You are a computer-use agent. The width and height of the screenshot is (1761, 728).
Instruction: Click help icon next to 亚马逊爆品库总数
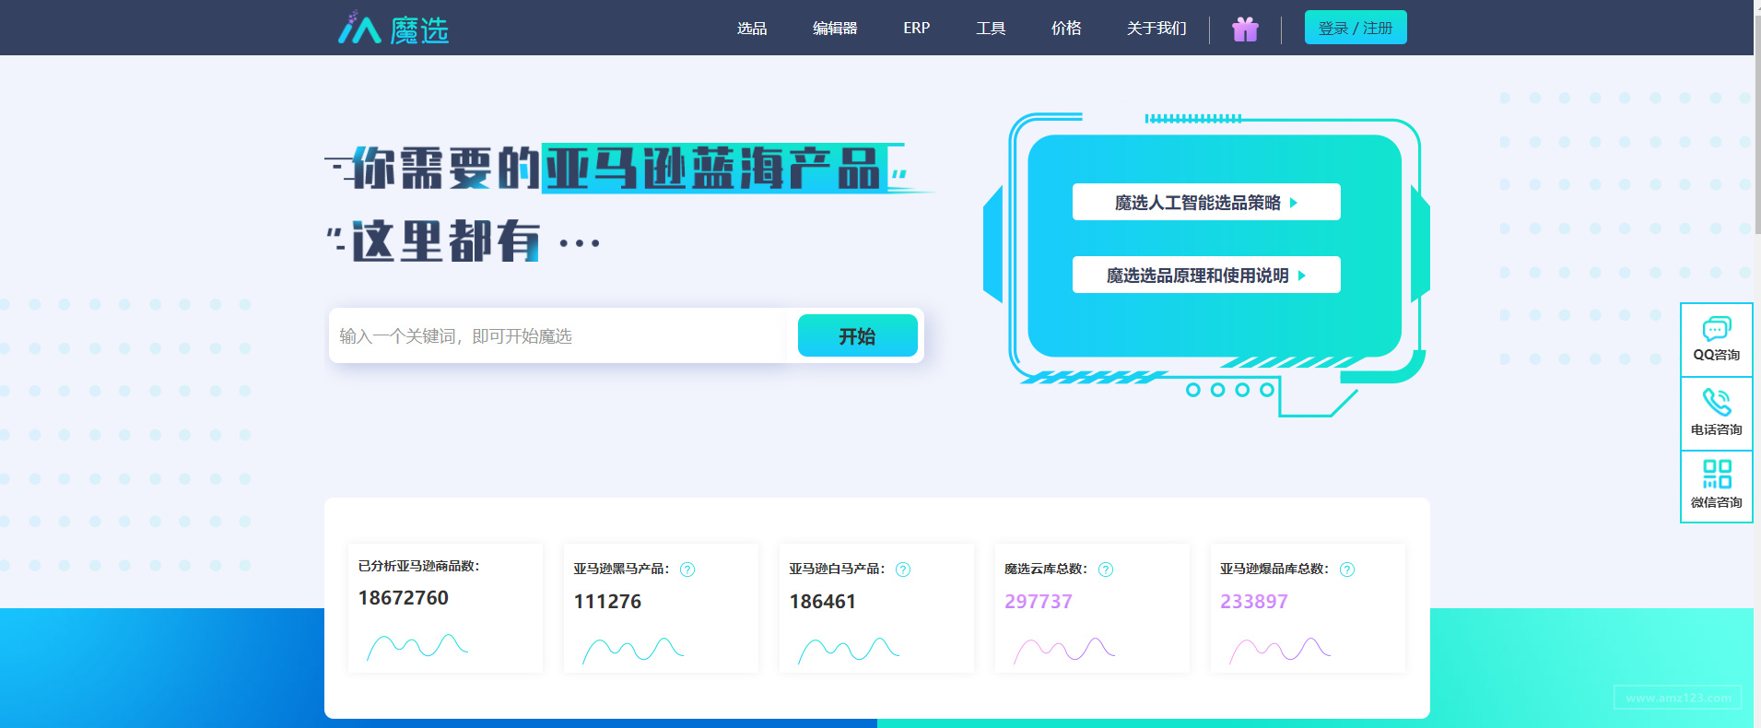(1347, 569)
